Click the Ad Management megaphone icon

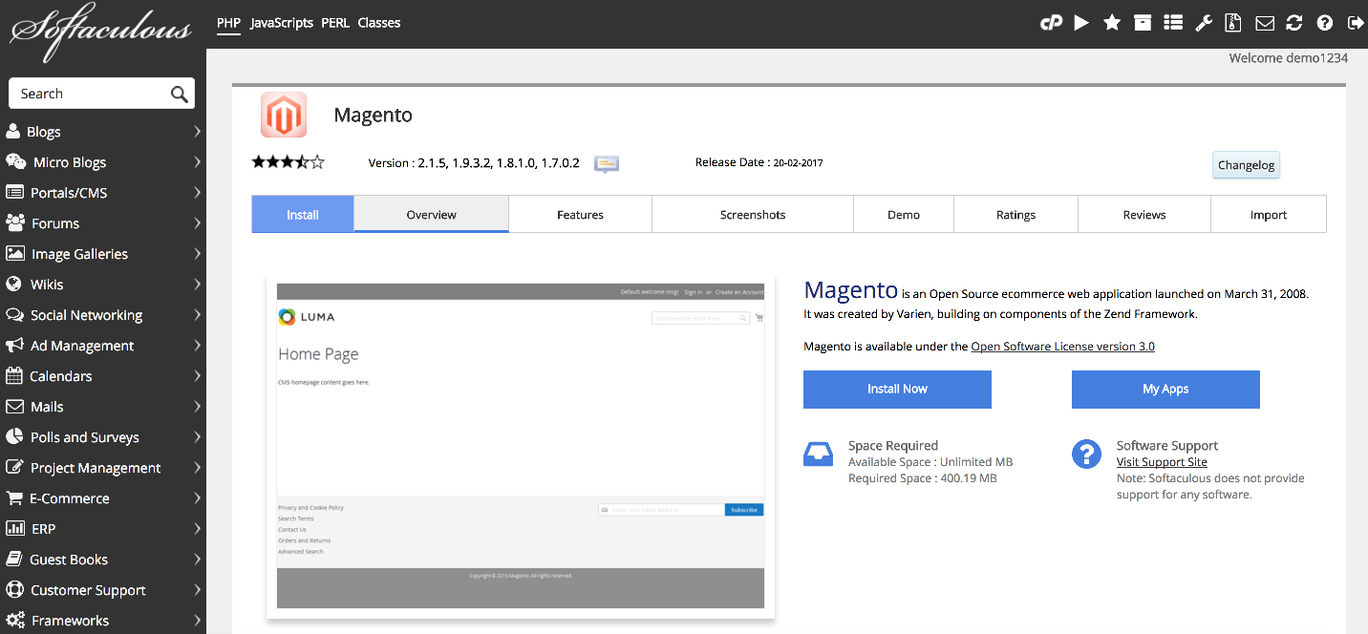14,346
